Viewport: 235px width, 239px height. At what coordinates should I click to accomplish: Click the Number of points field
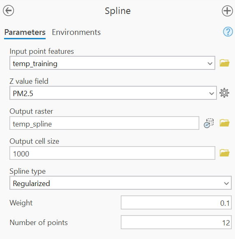(x=176, y=222)
